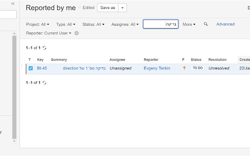This screenshot has height=156, width=250.
Task: Click the search magnifier icon
Action: [x=206, y=24]
